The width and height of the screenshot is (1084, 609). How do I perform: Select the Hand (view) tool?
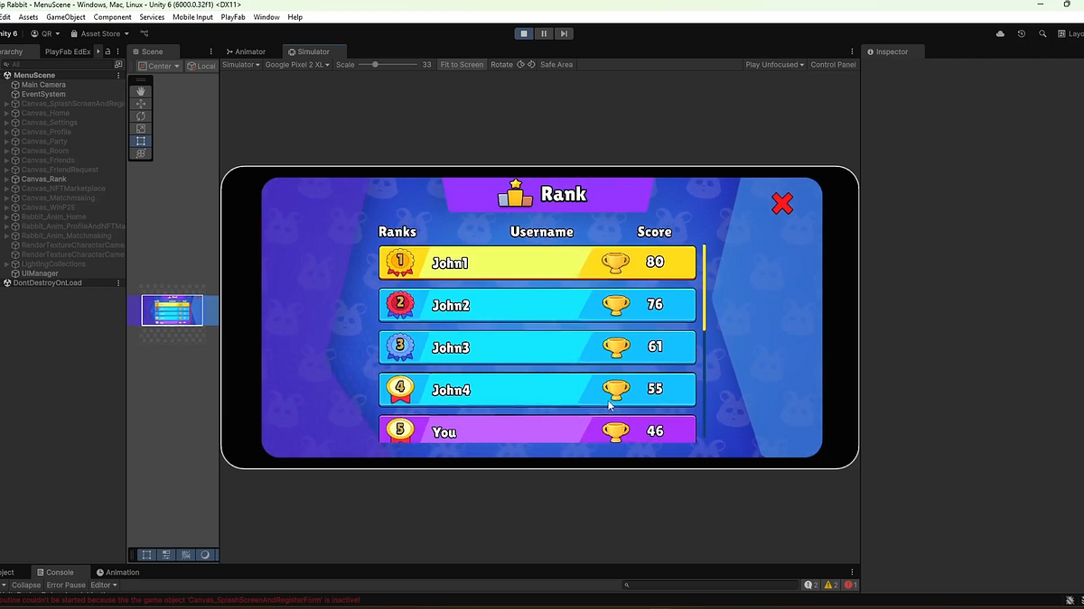pyautogui.click(x=140, y=91)
